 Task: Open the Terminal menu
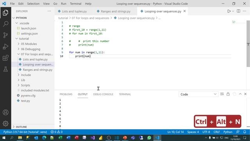75,4
